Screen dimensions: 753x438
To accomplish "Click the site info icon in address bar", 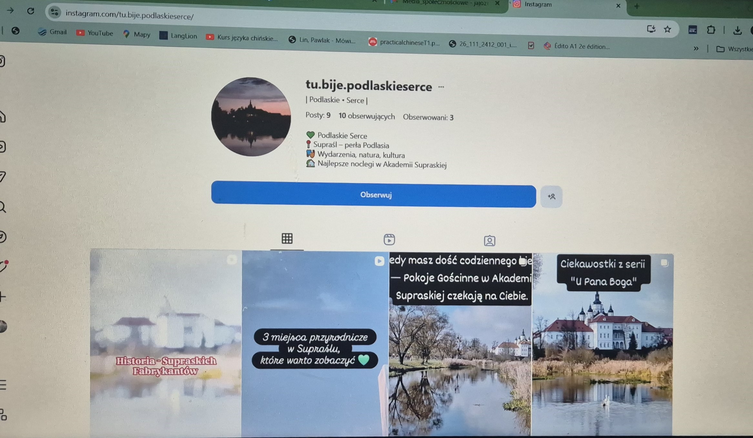I will click(54, 13).
